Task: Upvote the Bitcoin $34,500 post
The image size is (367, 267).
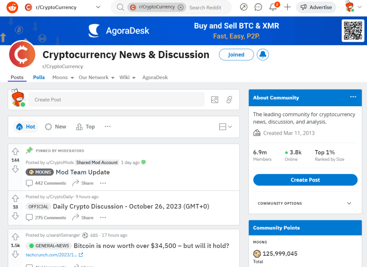Action: point(15,237)
